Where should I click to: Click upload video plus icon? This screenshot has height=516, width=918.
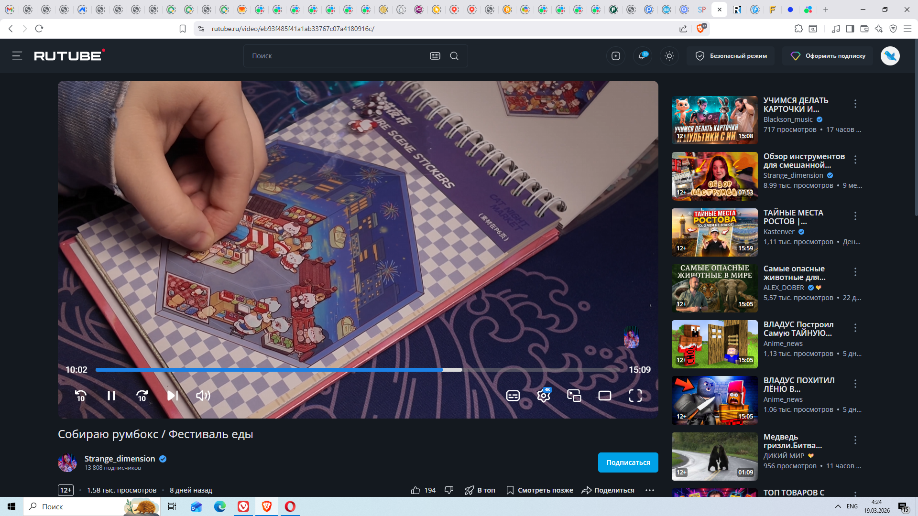tap(616, 56)
